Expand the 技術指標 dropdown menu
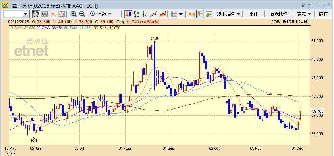The width and height of the screenshot is (334, 156). tap(228, 14)
